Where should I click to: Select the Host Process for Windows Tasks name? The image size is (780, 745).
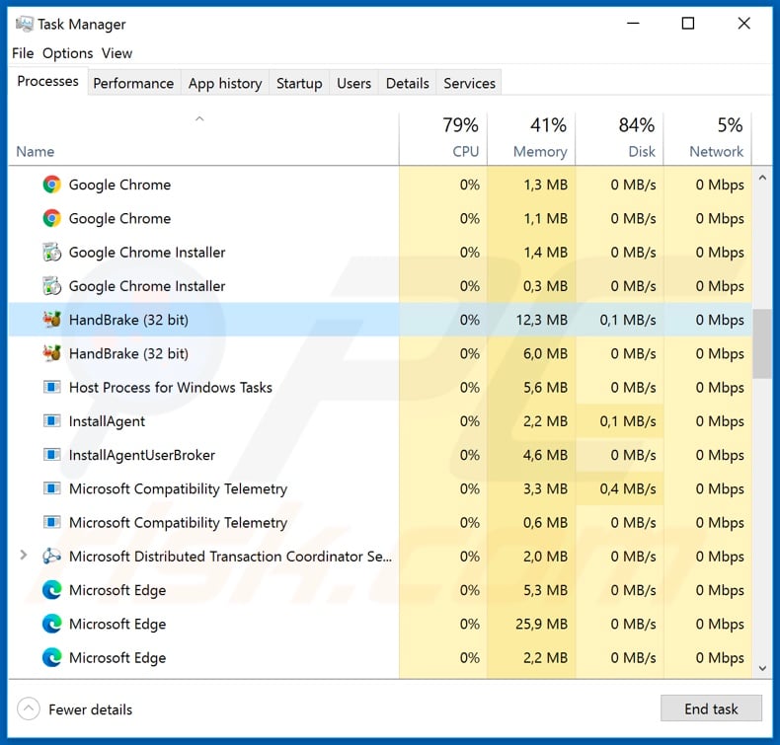tap(170, 387)
